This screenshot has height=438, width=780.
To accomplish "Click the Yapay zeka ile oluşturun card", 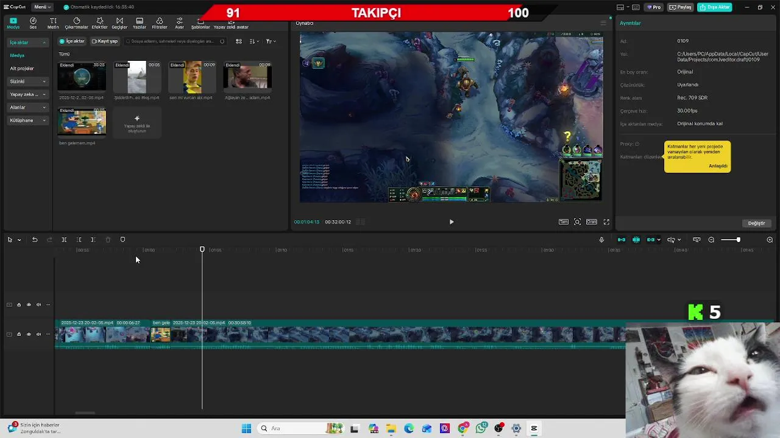I will (137, 123).
